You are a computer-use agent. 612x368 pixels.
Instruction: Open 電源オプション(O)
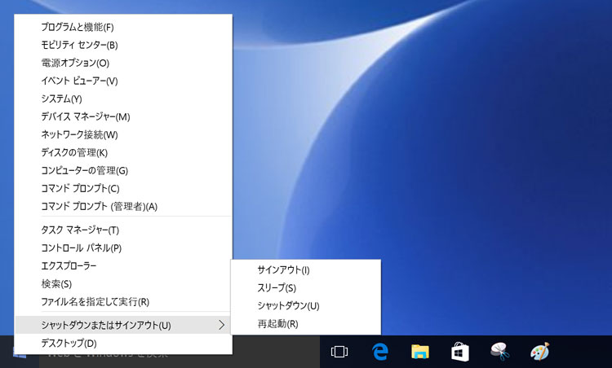[123, 63]
